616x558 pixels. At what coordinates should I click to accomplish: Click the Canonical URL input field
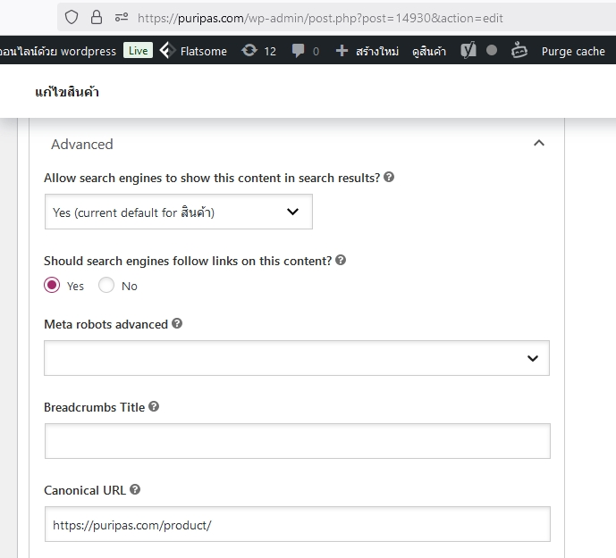296,525
